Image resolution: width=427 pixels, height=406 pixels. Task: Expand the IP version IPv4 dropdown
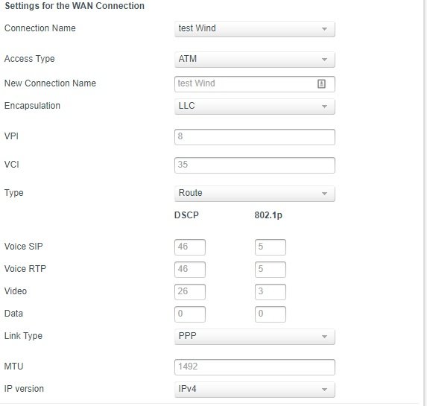pyautogui.click(x=255, y=390)
